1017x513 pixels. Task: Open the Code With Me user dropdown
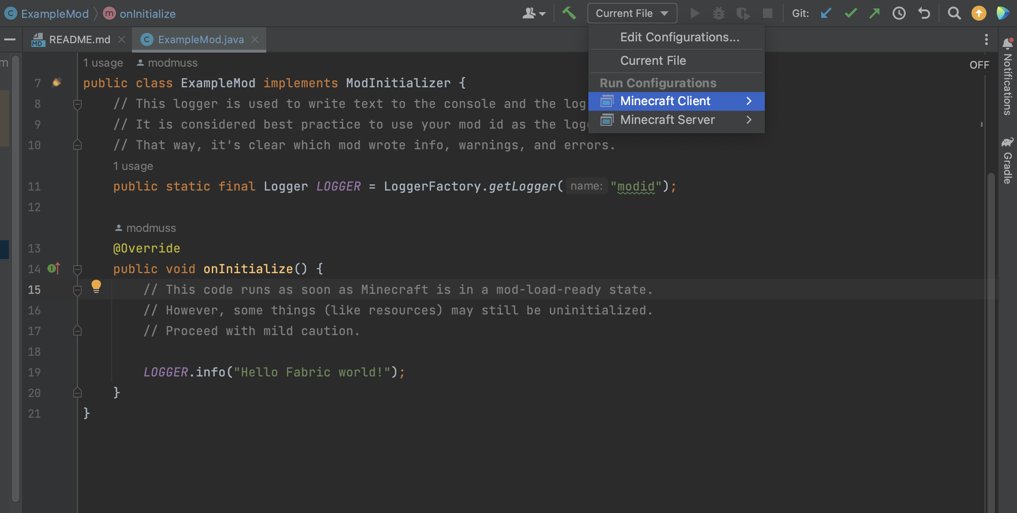coord(534,13)
